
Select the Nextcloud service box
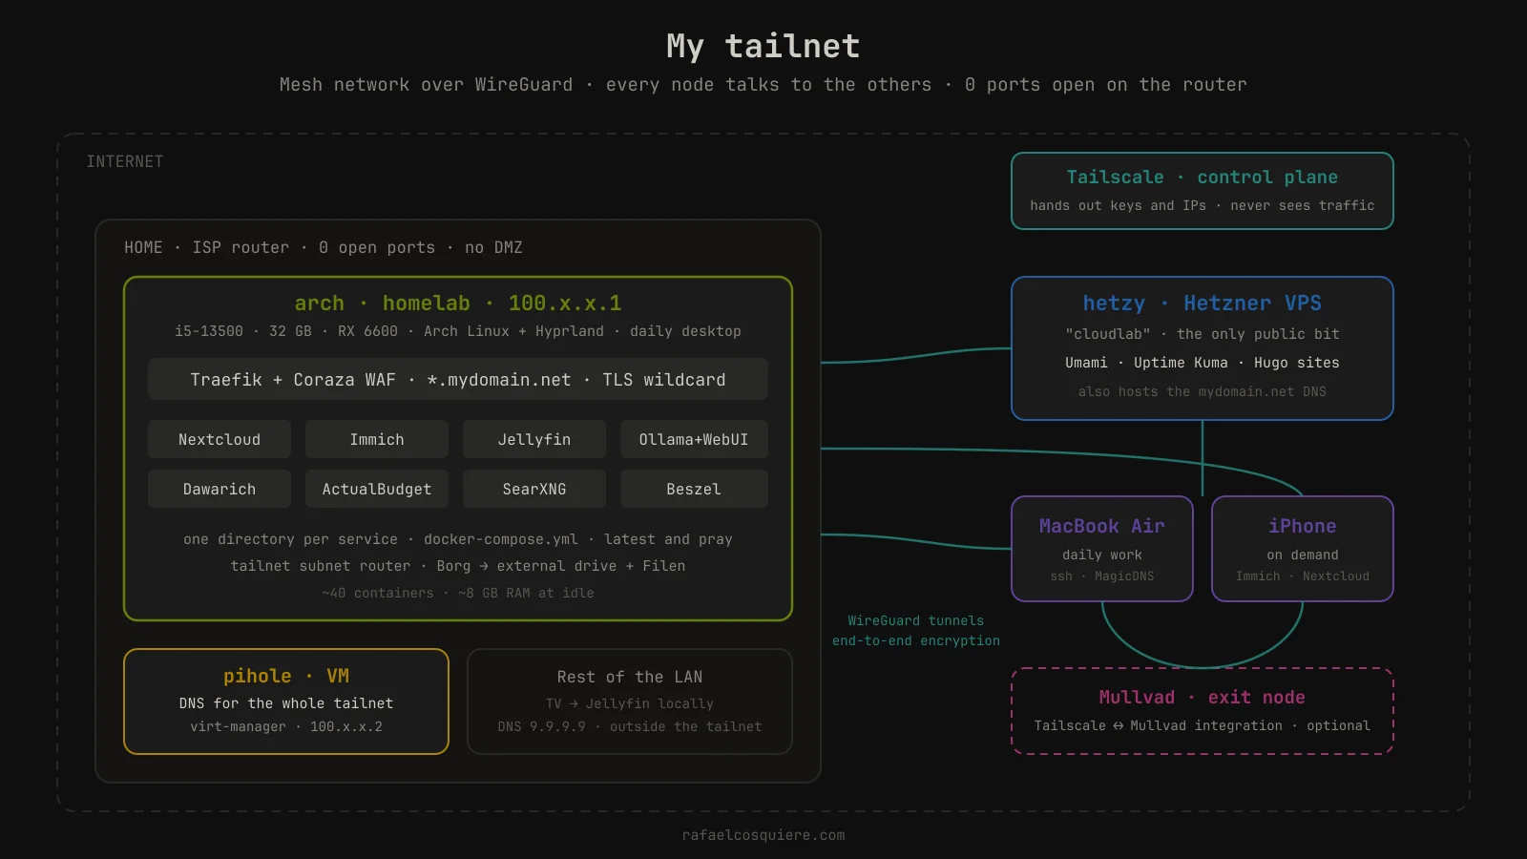coord(220,439)
